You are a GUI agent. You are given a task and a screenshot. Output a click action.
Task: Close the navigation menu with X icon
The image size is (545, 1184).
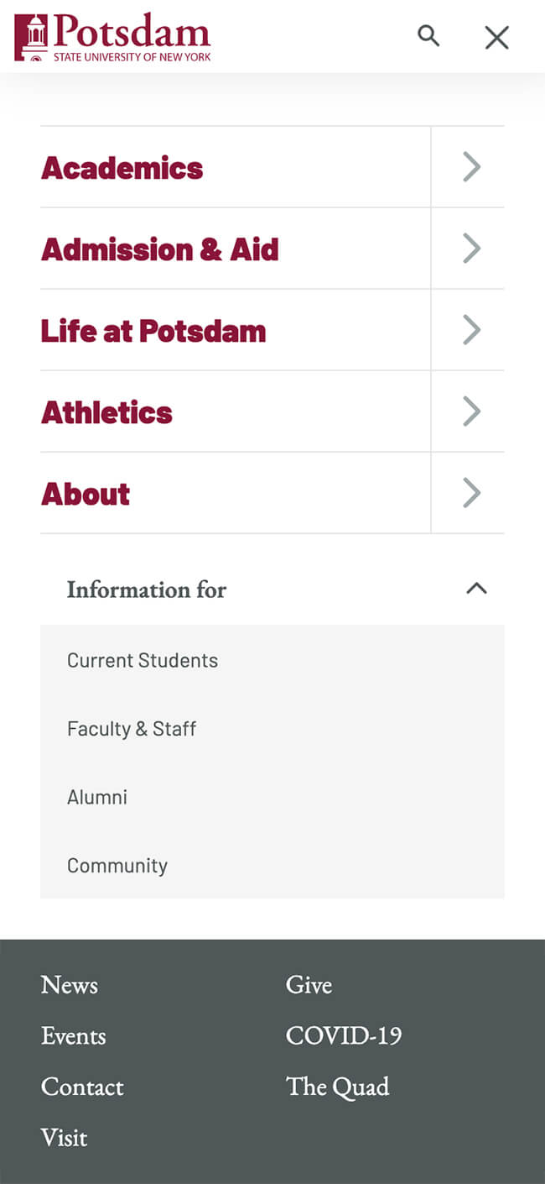click(x=496, y=38)
